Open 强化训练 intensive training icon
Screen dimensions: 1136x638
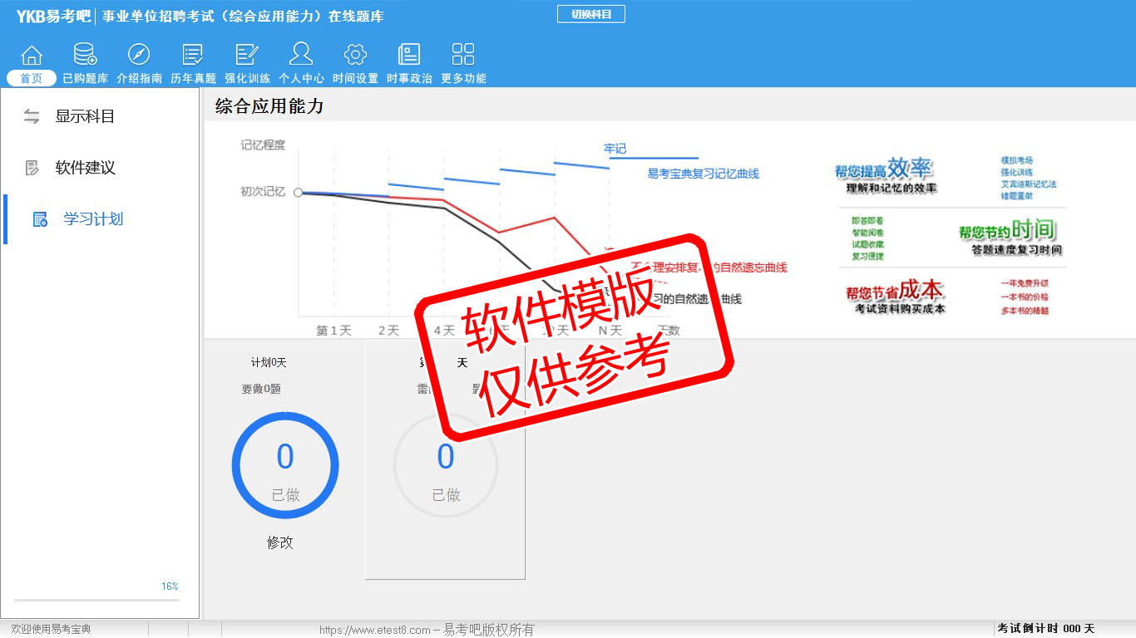[247, 56]
